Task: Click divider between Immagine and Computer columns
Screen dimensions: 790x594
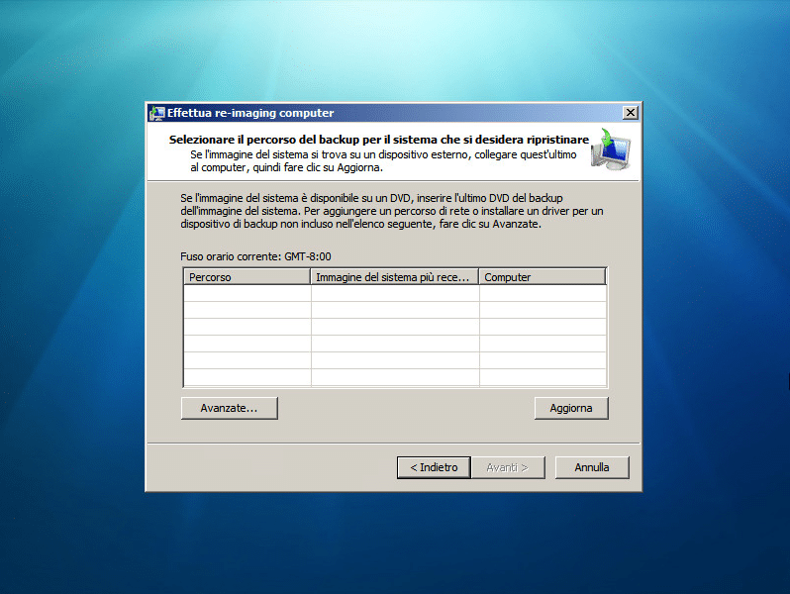Action: pyautogui.click(x=479, y=277)
